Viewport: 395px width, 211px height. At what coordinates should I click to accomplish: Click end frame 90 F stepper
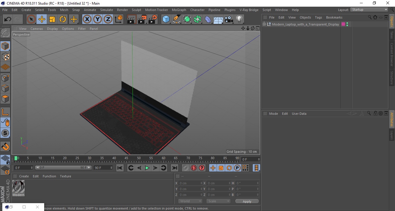pos(111,168)
